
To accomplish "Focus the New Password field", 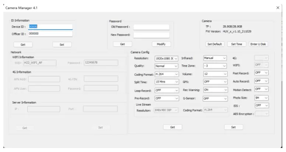I will coord(151,35).
